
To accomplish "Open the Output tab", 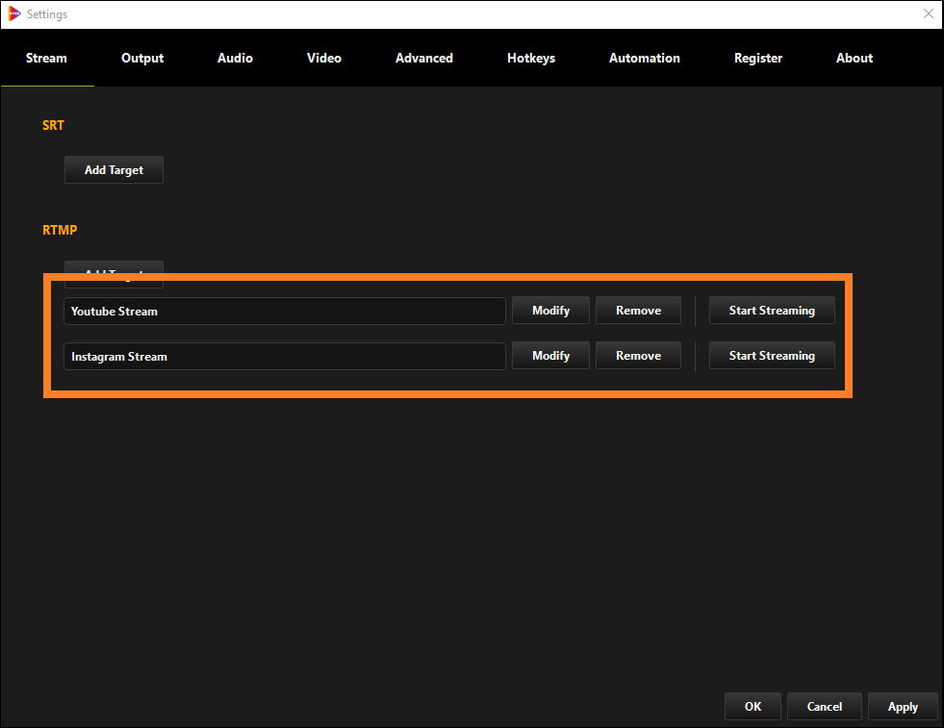I will (142, 59).
